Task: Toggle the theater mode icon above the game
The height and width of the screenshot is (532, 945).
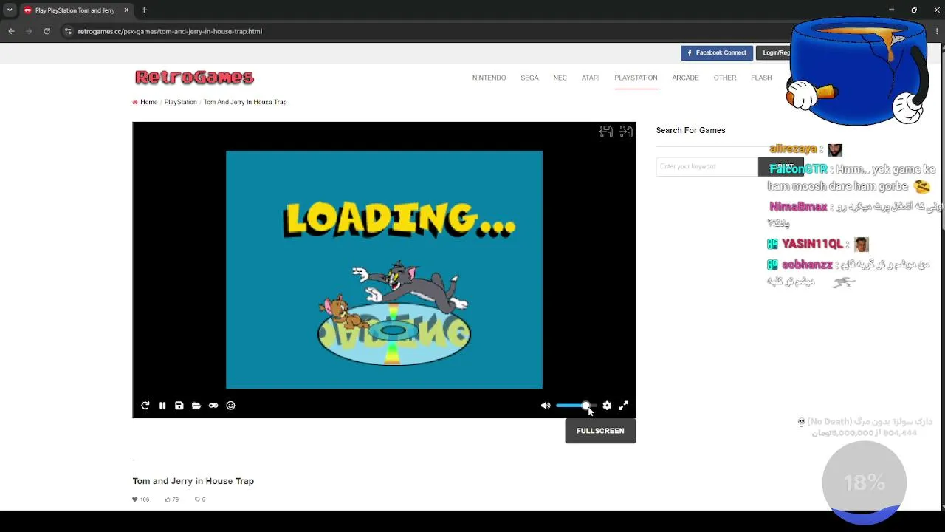Action: [606, 132]
